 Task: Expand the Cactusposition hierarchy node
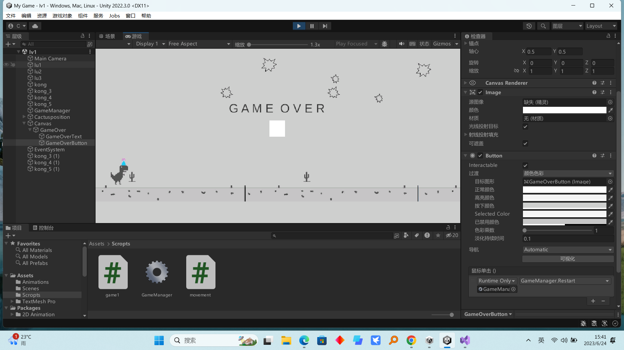[x=24, y=117]
